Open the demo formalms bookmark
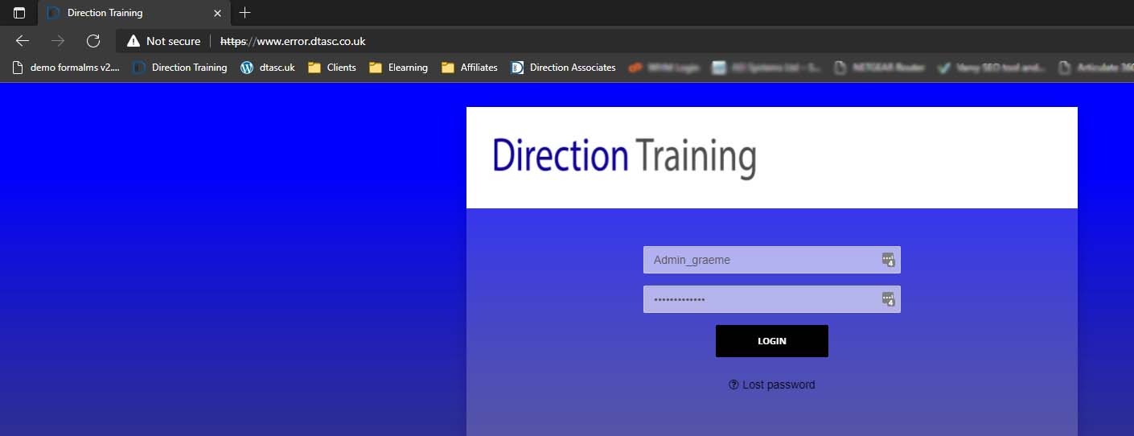Viewport: 1134px width, 436px height. (x=66, y=68)
